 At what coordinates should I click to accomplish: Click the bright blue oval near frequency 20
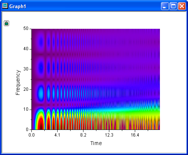[x=41, y=93]
